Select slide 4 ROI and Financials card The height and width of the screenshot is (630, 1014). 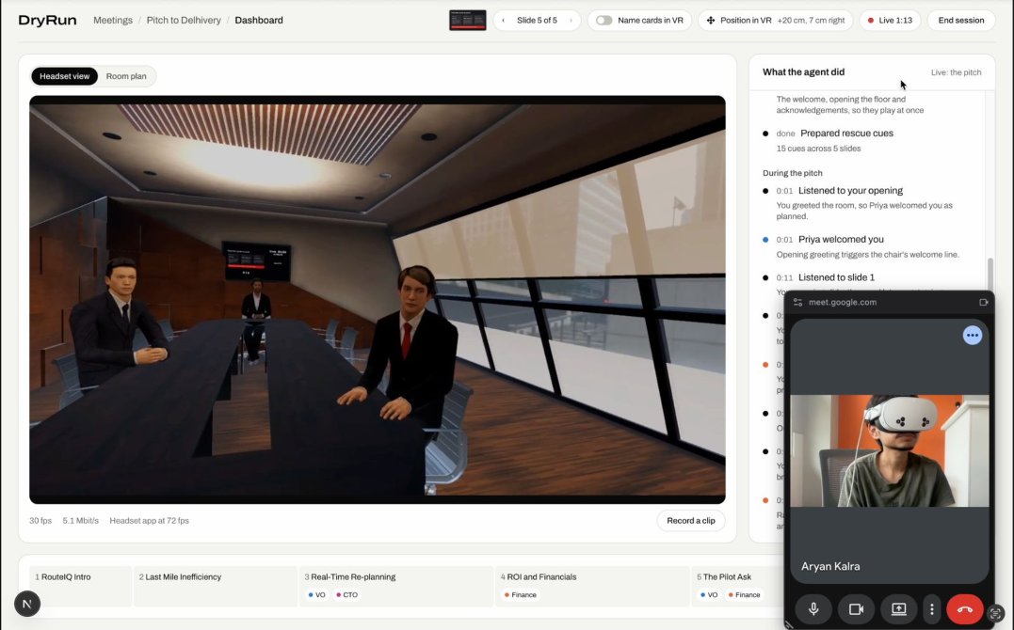(592, 586)
